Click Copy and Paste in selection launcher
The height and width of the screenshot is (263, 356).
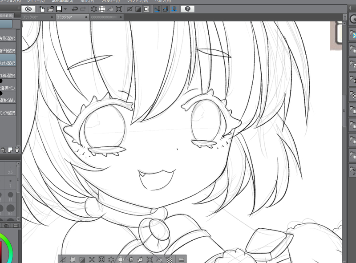[140, 259]
